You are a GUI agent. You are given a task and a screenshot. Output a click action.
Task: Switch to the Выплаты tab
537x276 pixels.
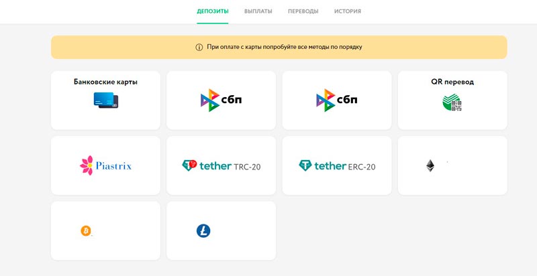tap(258, 11)
